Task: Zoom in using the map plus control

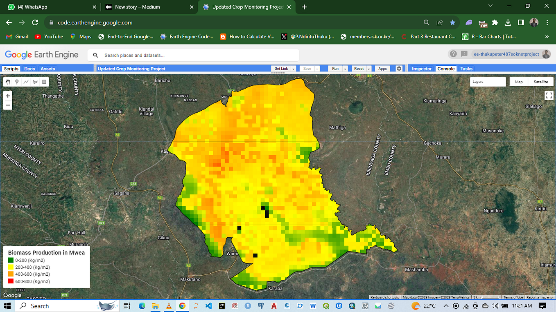Action: [x=7, y=96]
